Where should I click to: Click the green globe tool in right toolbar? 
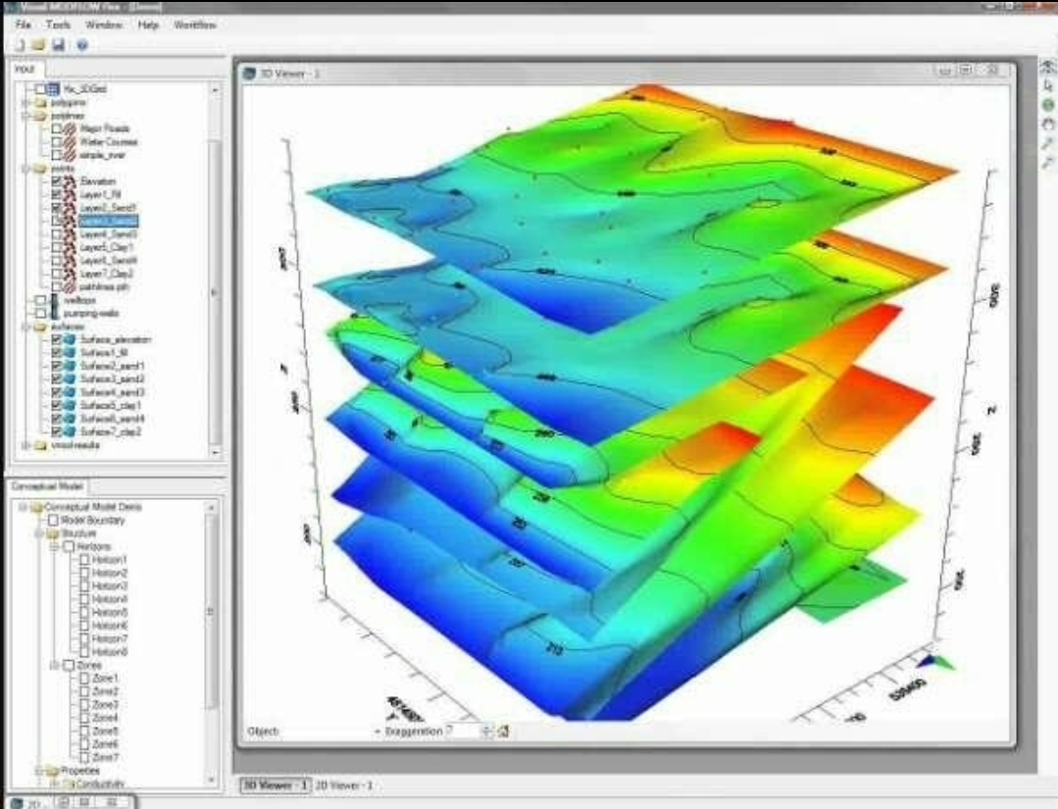pyautogui.click(x=1047, y=105)
